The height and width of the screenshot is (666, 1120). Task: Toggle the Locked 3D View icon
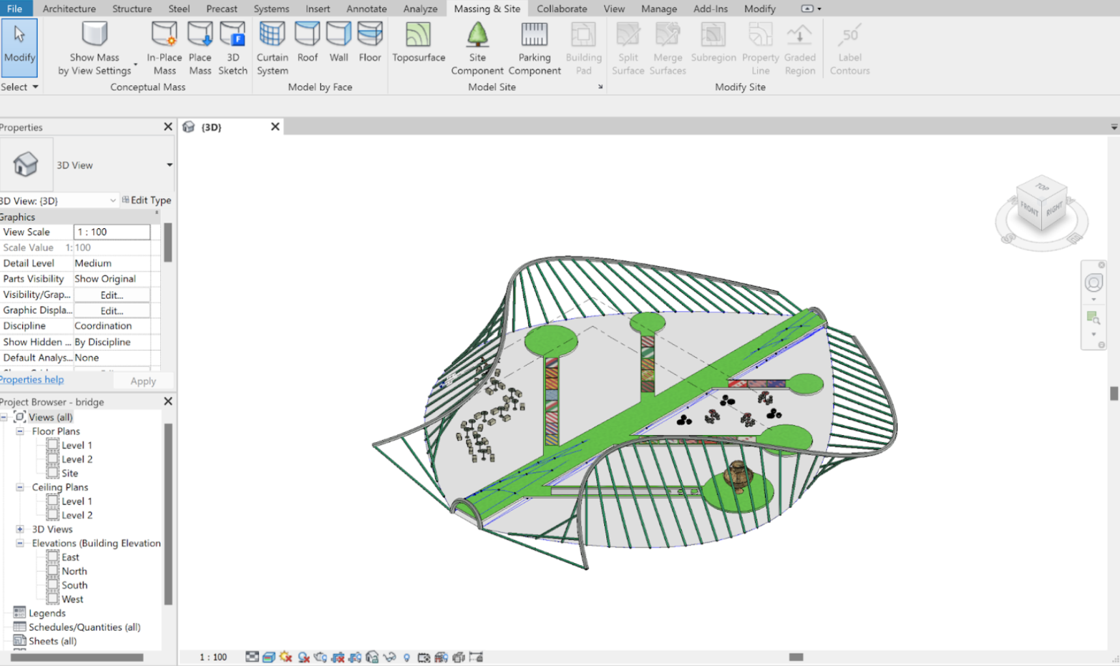click(372, 657)
